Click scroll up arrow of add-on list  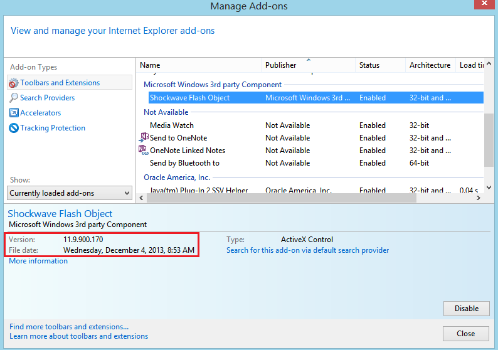pos(489,64)
